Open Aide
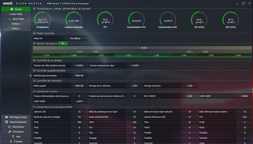Screen dimensions: 253x144 (16, 136)
